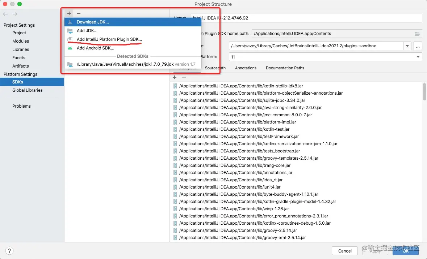The height and width of the screenshot is (259, 427).
Task: Select SDKs under Platform Settings
Action: [x=32, y=82]
